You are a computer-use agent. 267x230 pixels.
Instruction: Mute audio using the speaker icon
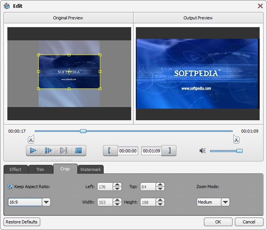coord(202,150)
